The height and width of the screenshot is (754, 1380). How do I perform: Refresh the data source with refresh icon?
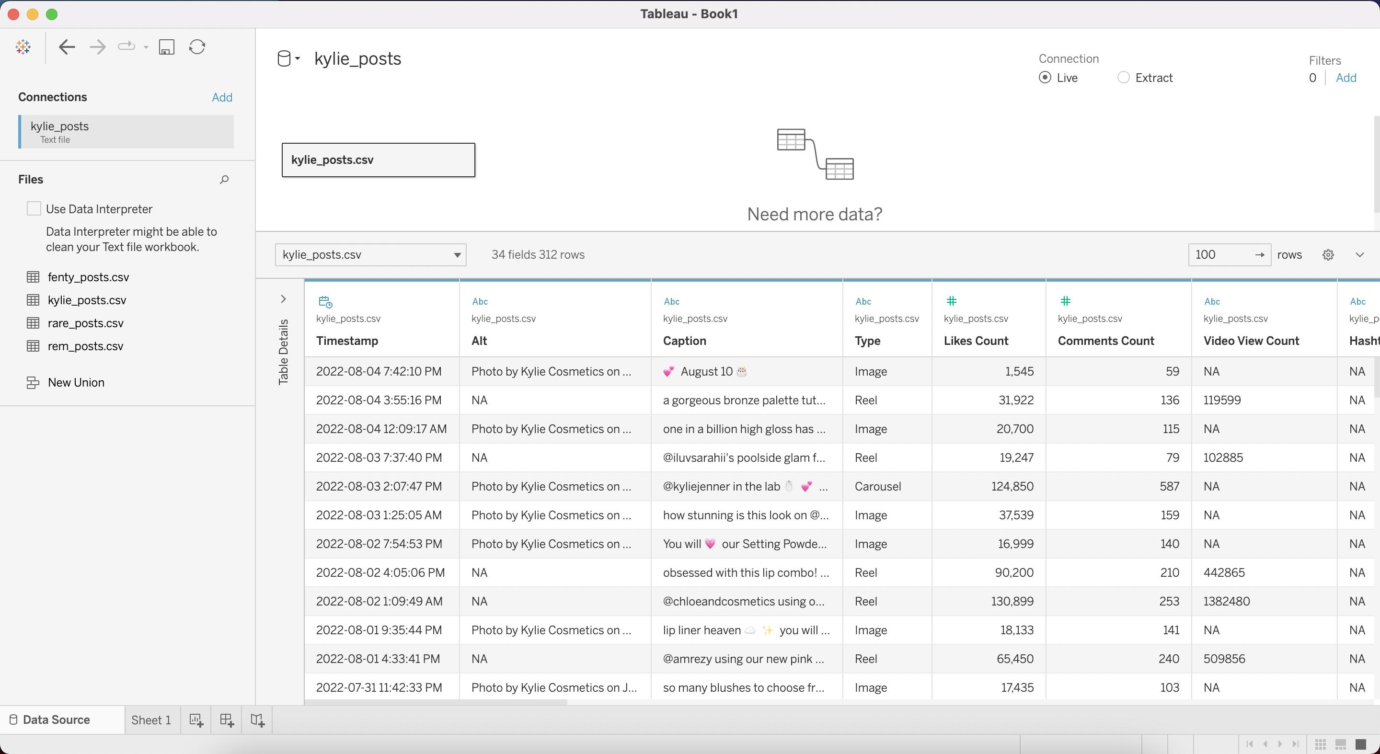pos(197,47)
